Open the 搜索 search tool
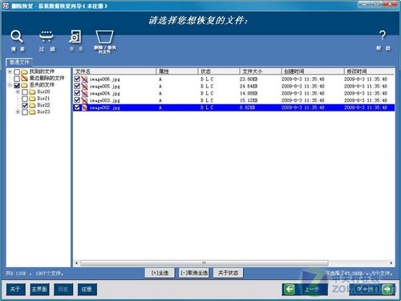Image resolution: width=401 pixels, height=301 pixels. pyautogui.click(x=17, y=40)
